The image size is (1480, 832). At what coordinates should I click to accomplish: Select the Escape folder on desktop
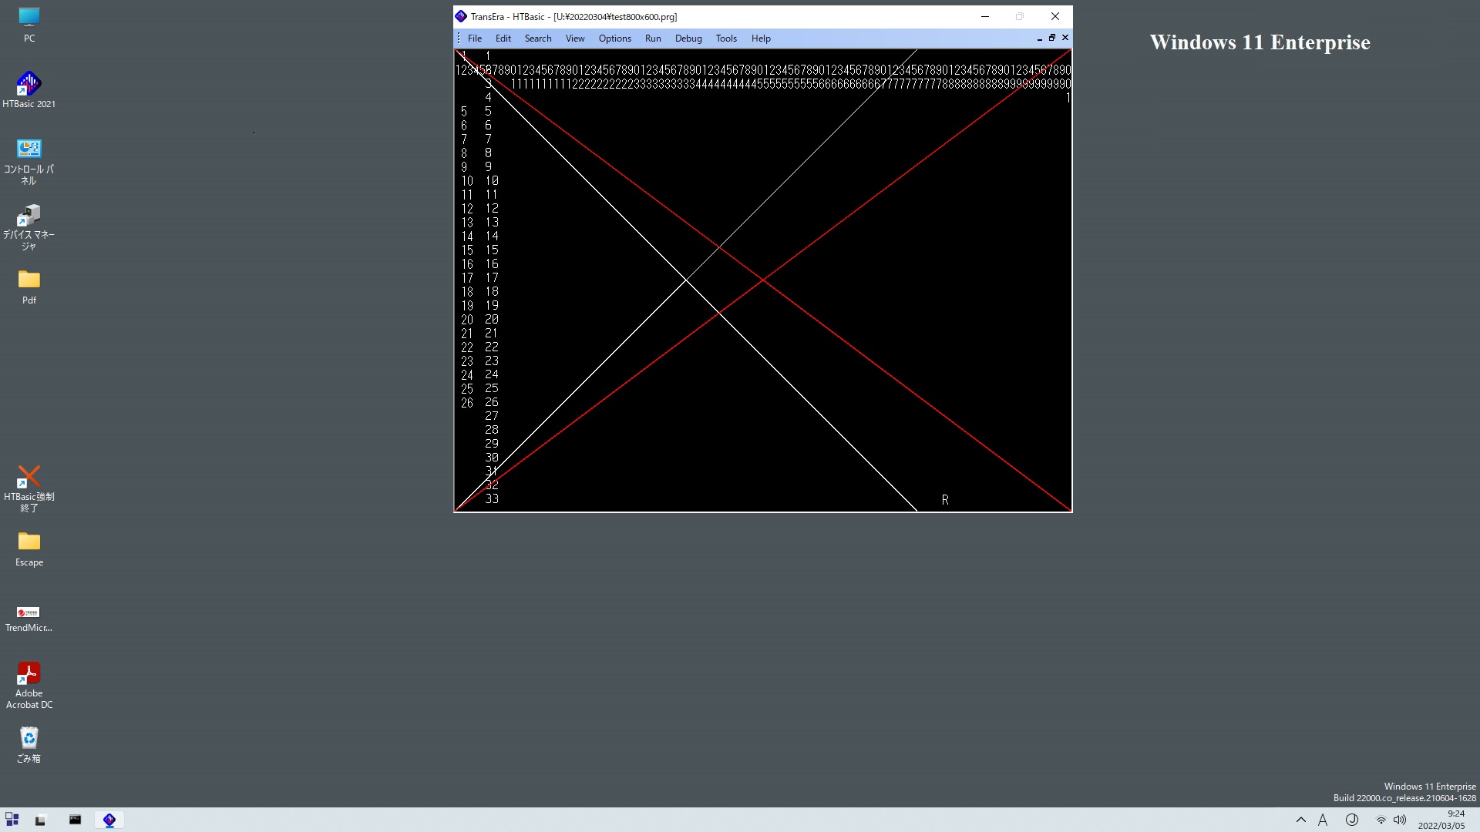click(x=29, y=549)
